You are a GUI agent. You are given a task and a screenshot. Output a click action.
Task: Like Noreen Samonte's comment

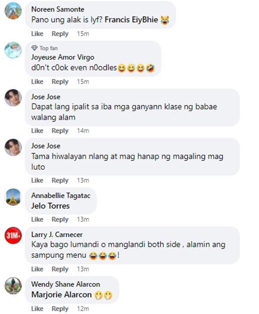pos(37,34)
